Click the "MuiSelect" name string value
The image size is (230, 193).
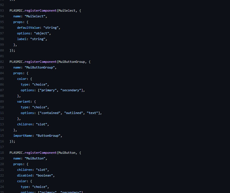(x=35, y=16)
